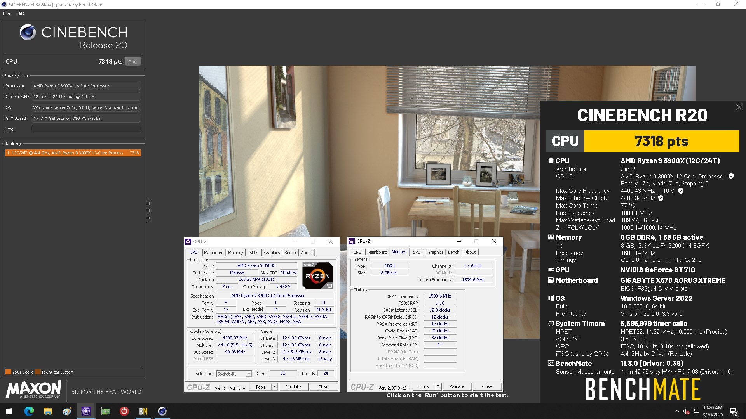Click Close button in left CPU-Z window
This screenshot has width=746, height=419.
point(323,386)
